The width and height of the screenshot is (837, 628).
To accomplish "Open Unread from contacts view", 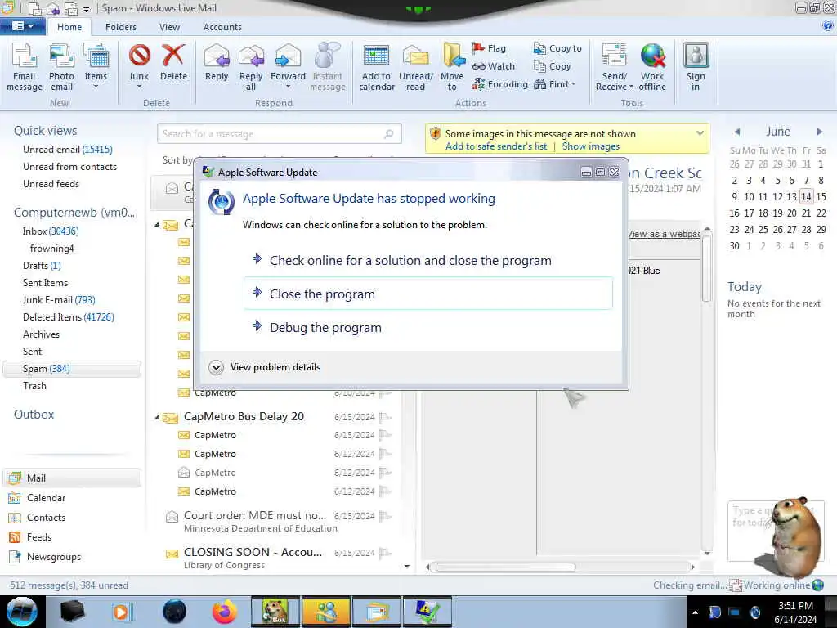I will click(x=69, y=167).
